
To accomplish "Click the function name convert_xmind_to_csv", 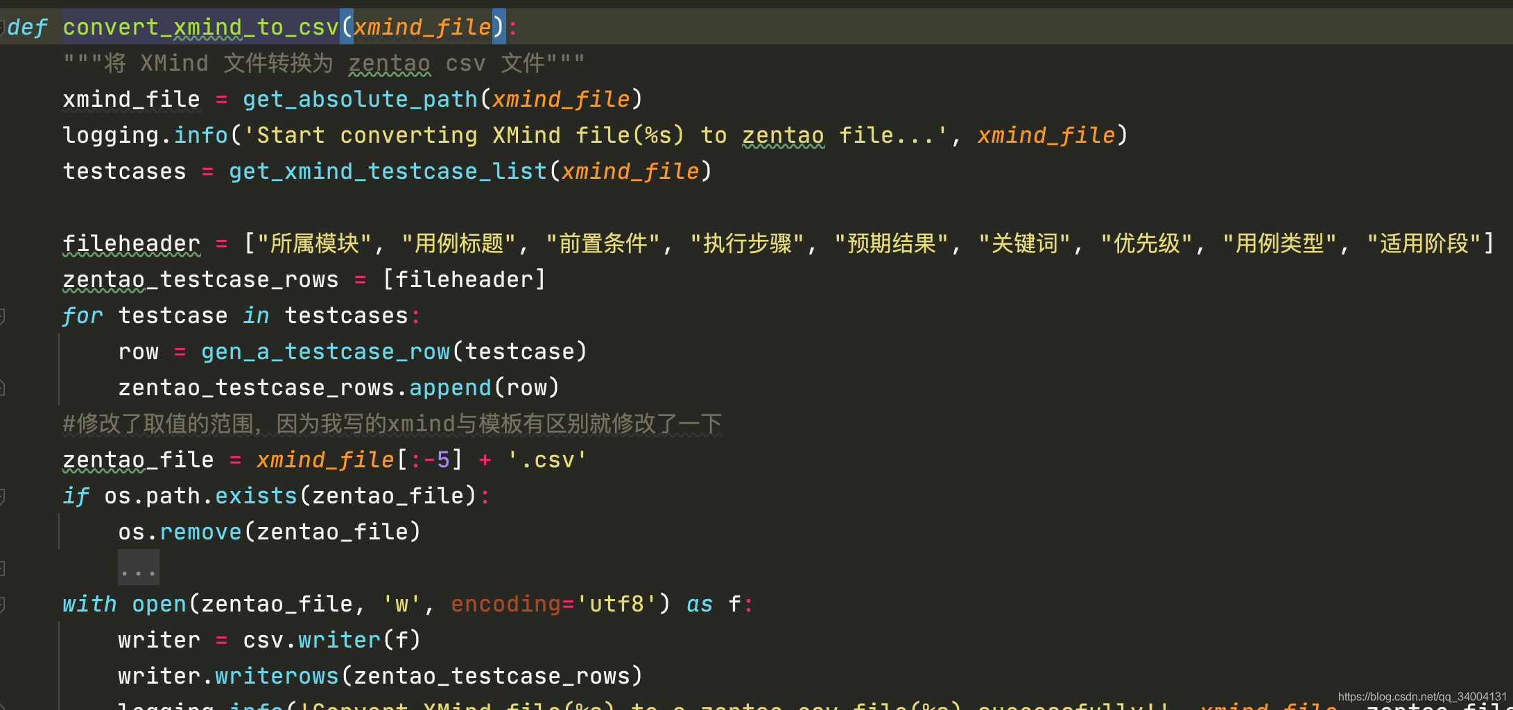I will [x=200, y=28].
